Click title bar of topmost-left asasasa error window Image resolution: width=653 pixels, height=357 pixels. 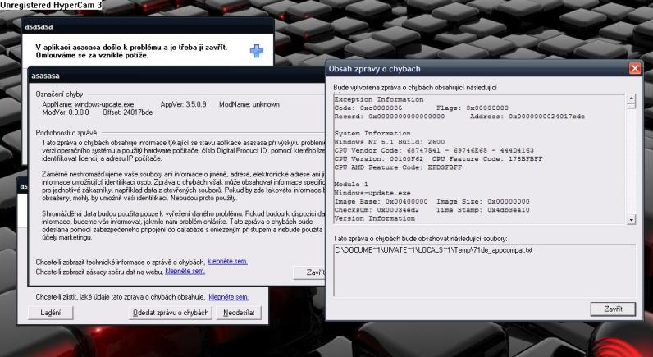coord(148,26)
